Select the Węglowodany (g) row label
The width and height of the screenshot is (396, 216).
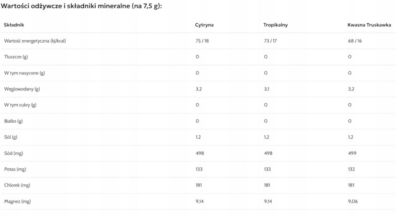pos(22,89)
